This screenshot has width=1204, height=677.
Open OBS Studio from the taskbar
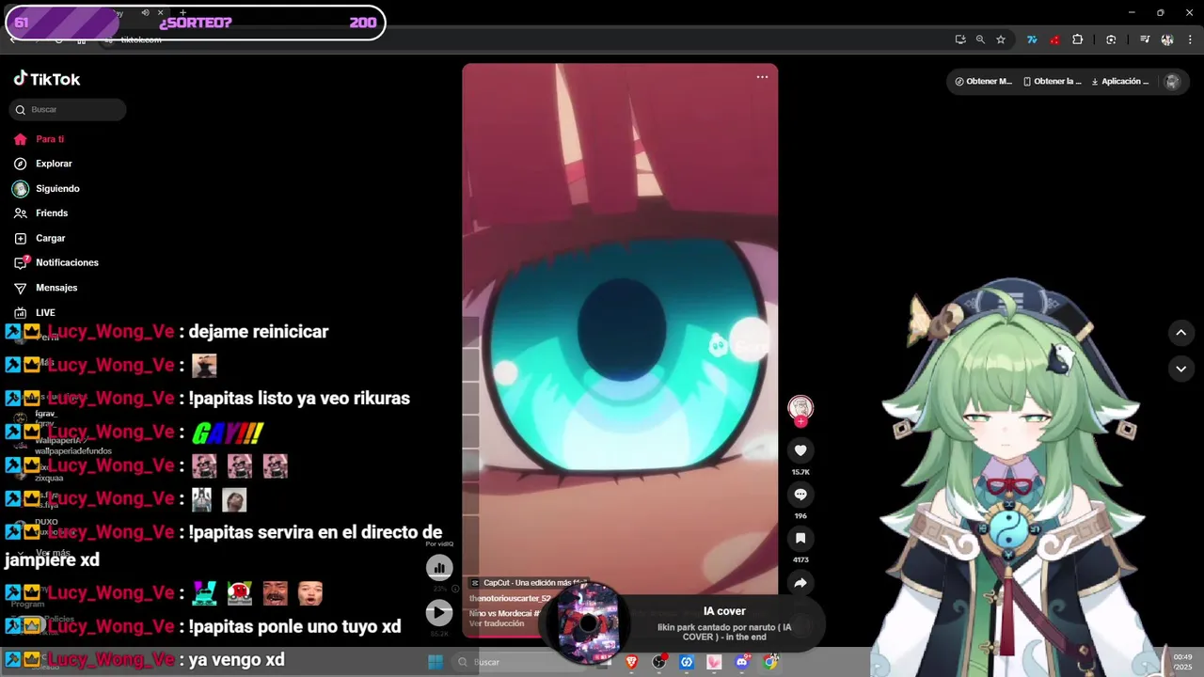659,662
